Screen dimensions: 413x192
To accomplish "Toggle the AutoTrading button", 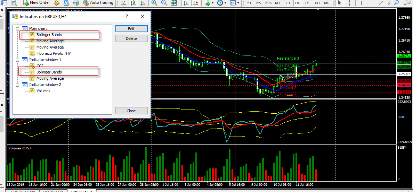I will pyautogui.click(x=98, y=3).
